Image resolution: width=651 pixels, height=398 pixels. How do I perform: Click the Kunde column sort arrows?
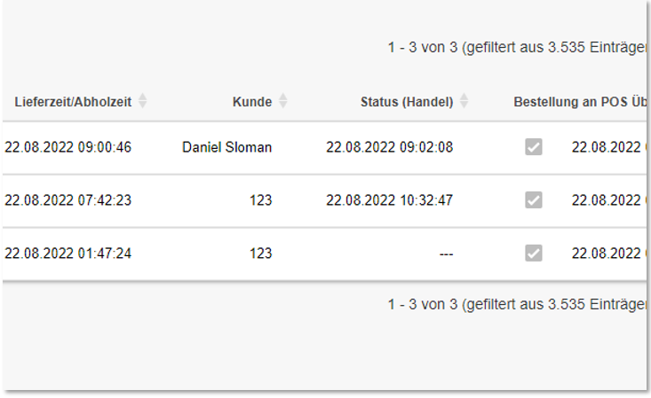[x=283, y=102]
